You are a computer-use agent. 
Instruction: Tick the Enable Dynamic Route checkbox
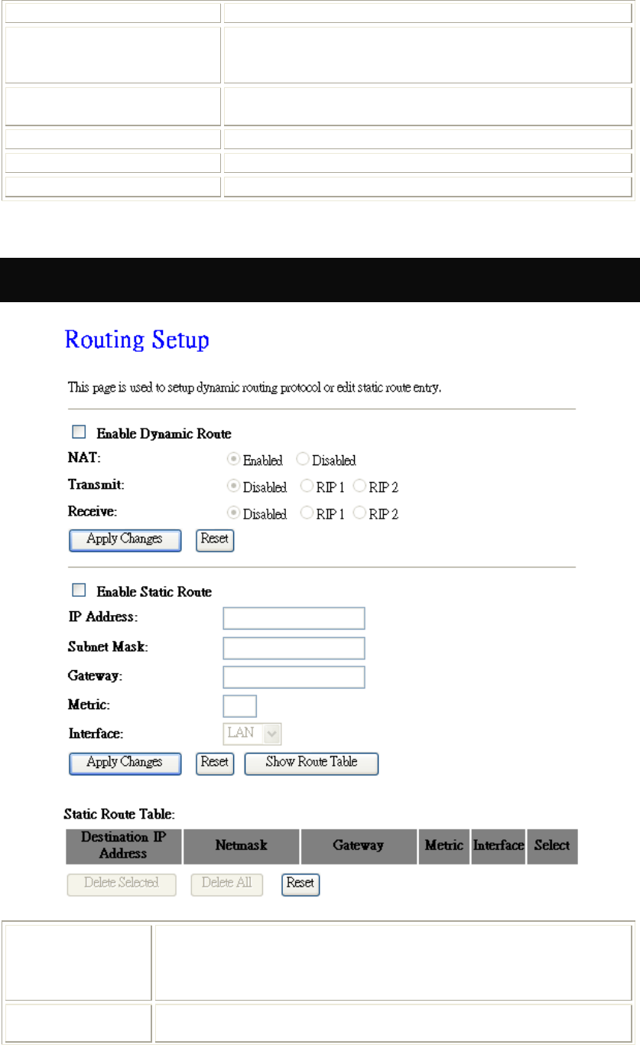coord(78,433)
